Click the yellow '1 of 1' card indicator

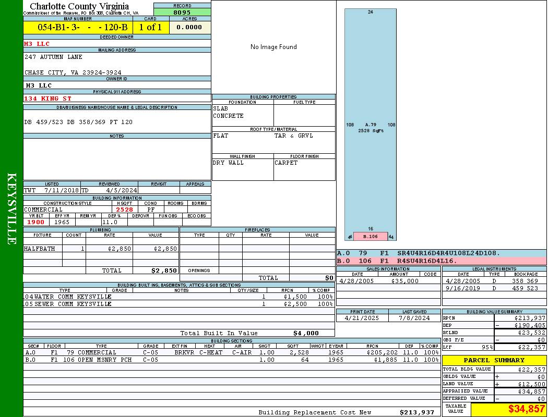click(151, 28)
